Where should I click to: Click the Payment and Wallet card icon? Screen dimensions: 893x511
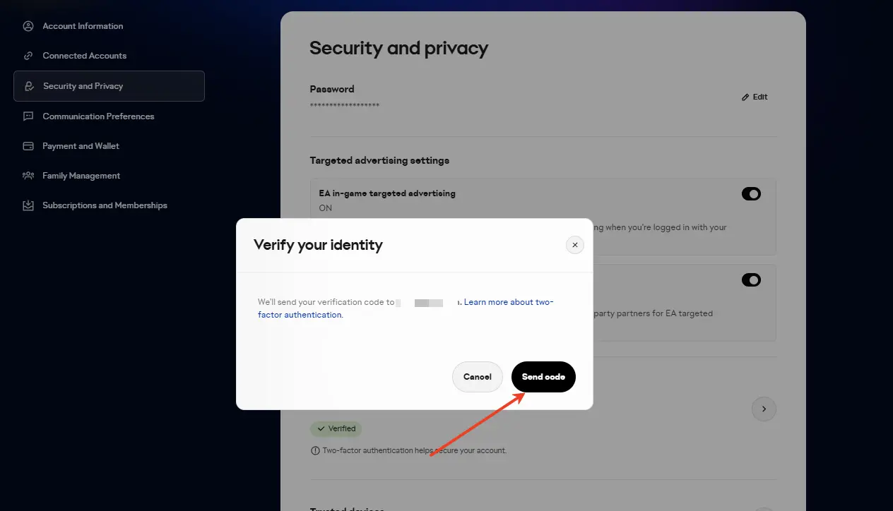(x=28, y=146)
